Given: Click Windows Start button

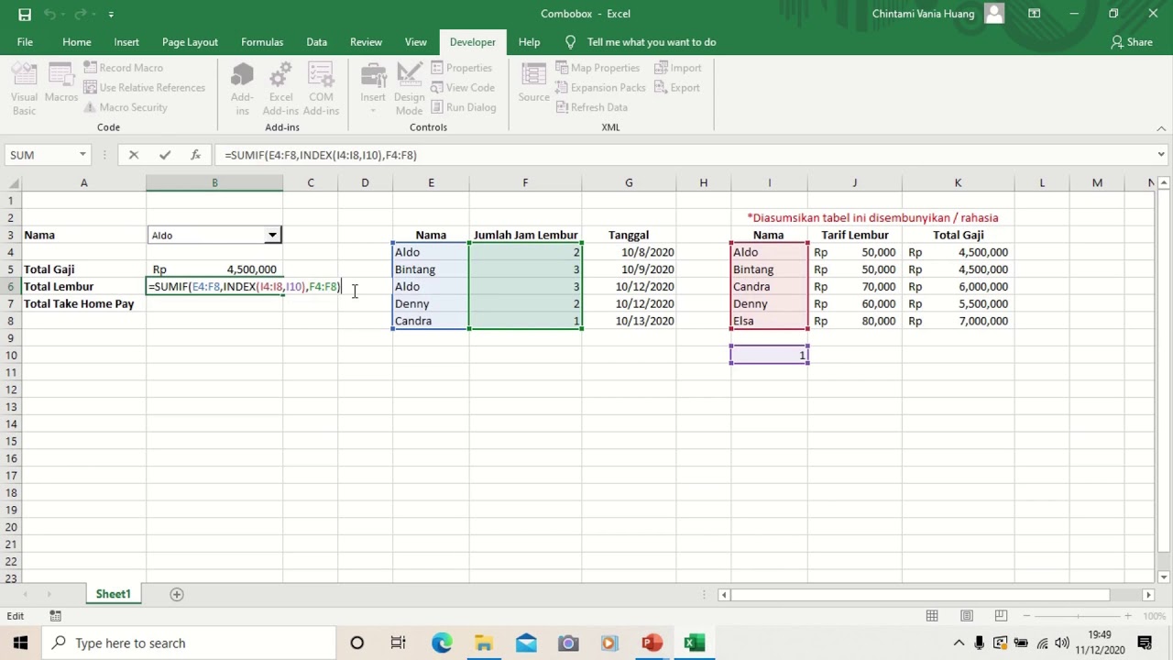Looking at the screenshot, I should coord(20,643).
